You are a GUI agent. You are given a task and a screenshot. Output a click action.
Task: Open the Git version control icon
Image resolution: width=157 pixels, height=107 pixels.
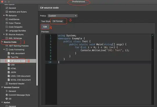pyautogui.click(x=7, y=99)
